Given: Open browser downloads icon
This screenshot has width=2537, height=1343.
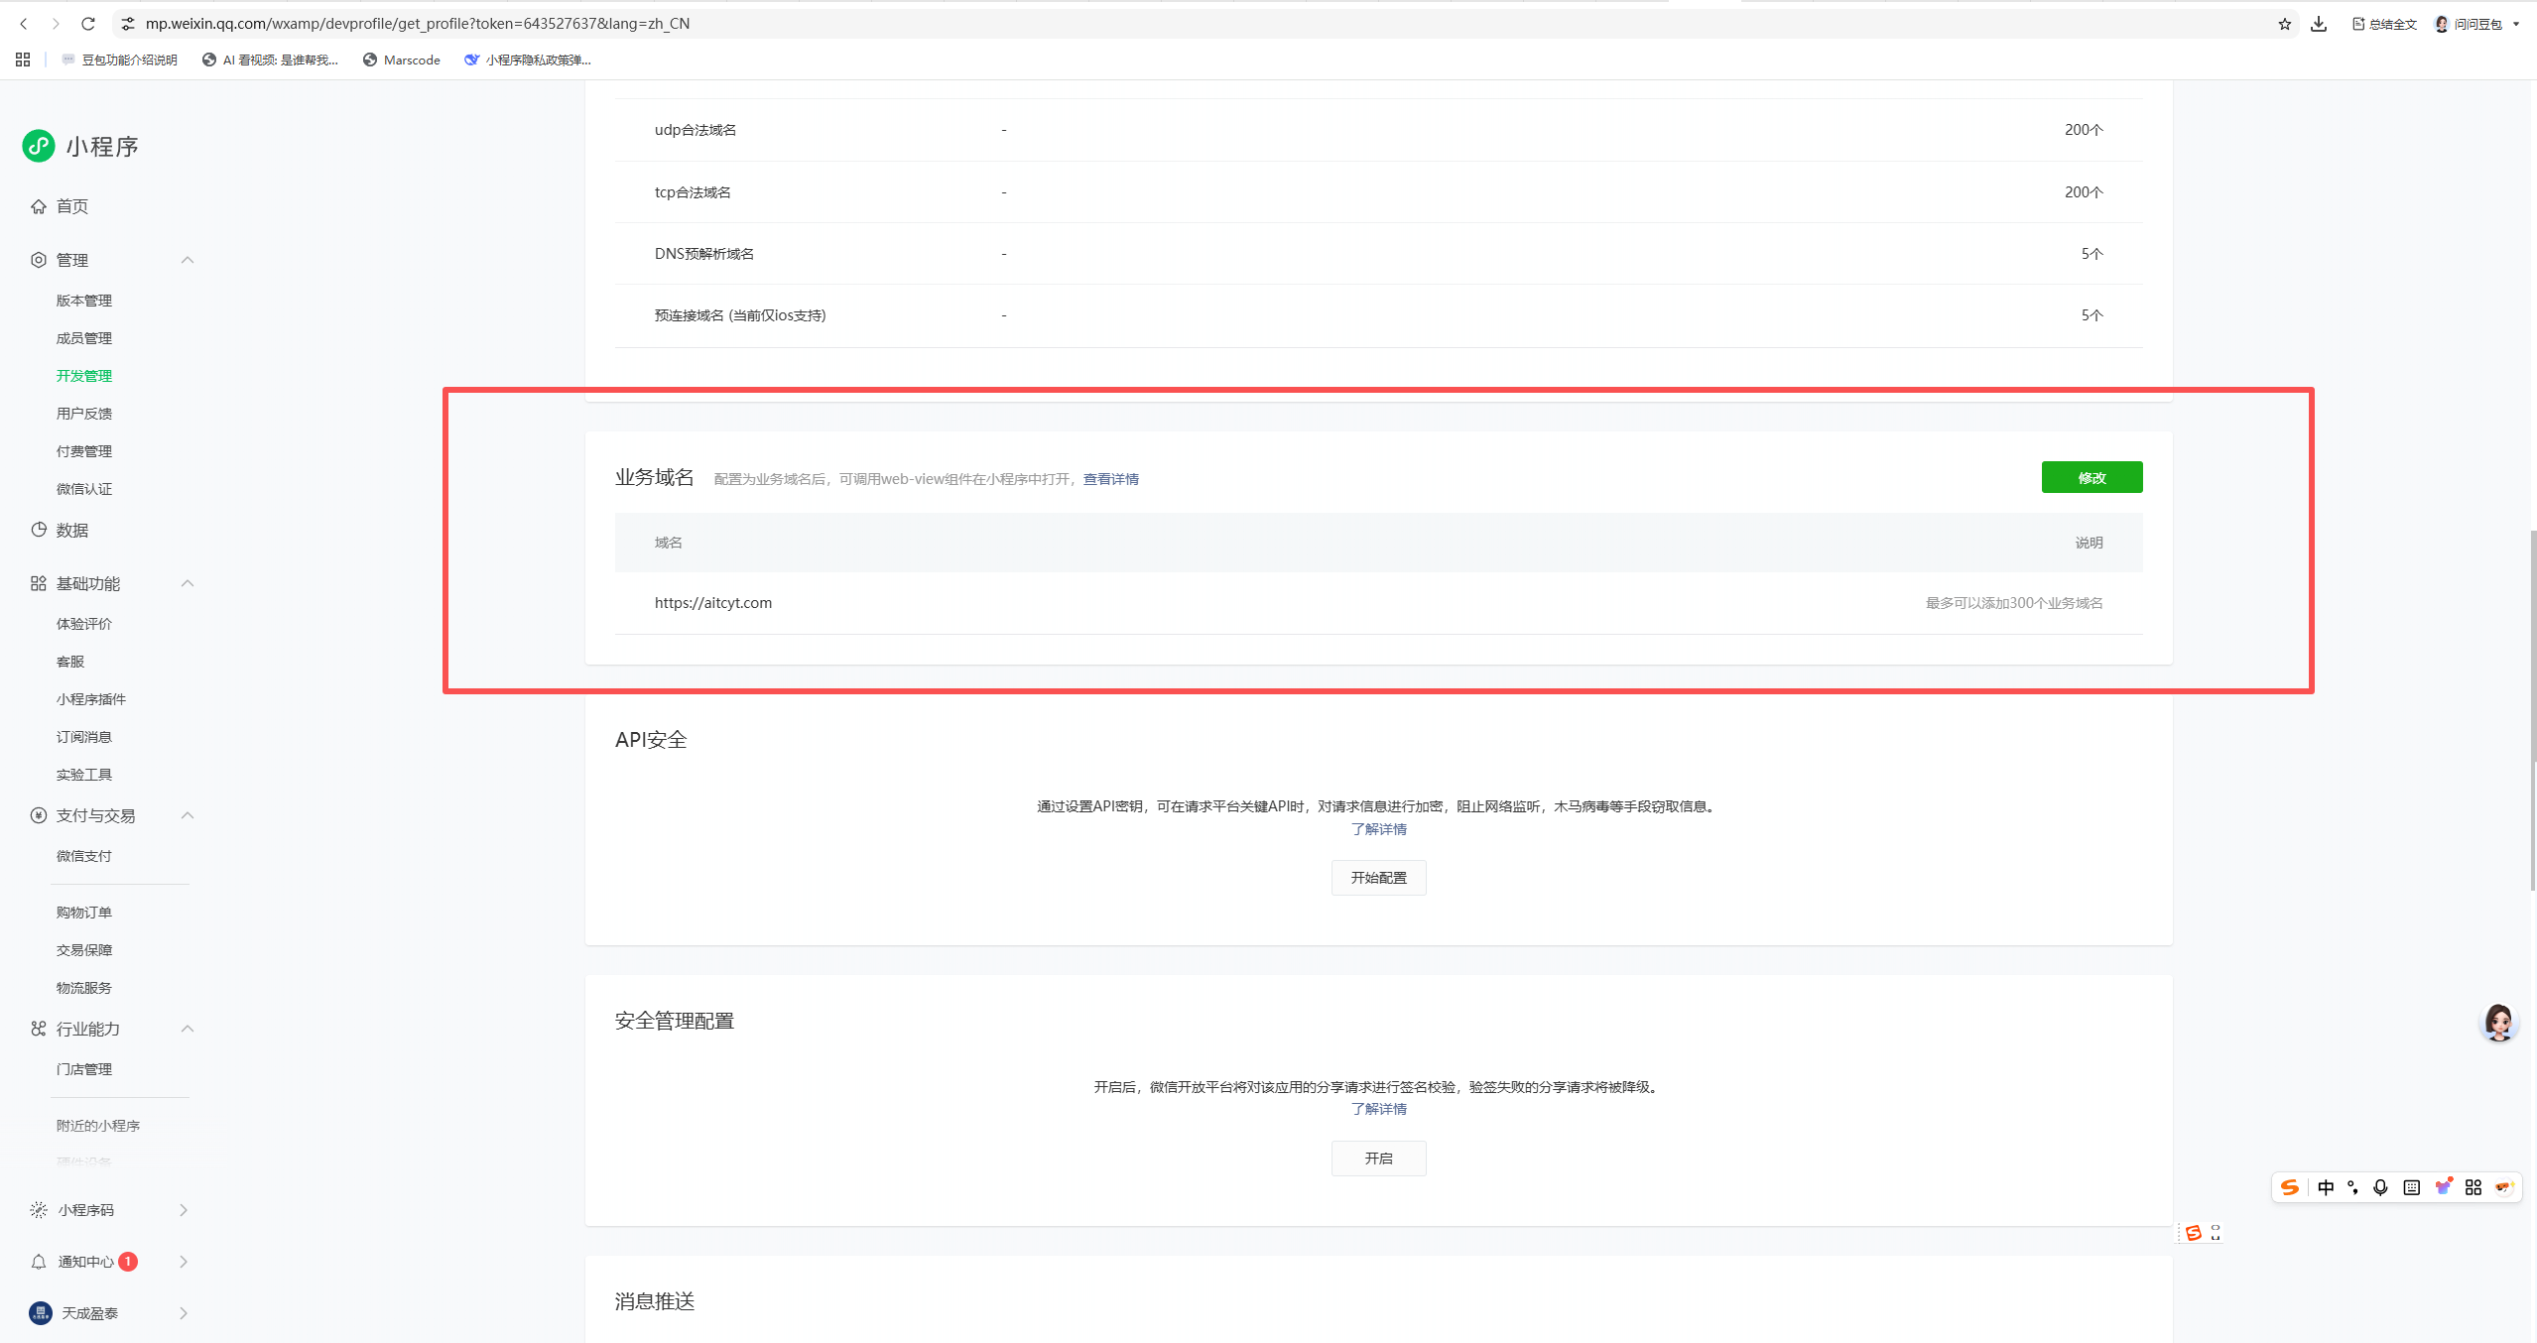Looking at the screenshot, I should pos(2319,24).
